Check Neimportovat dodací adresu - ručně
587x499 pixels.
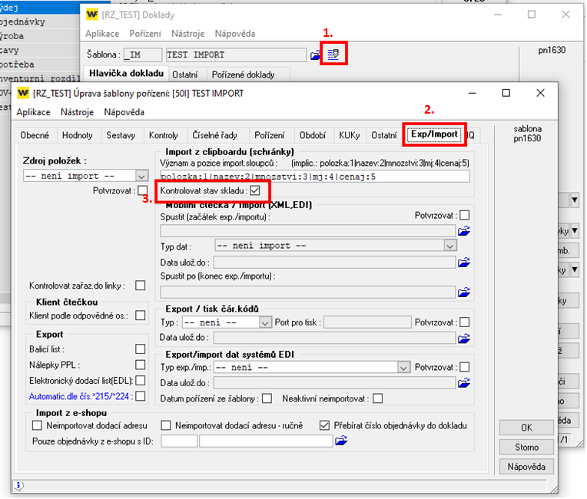pos(165,425)
